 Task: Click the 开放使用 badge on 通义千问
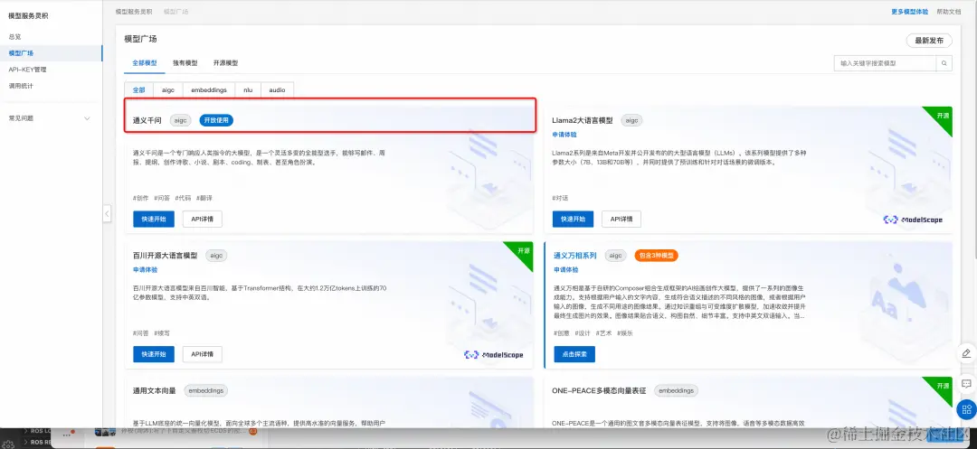[216, 121]
